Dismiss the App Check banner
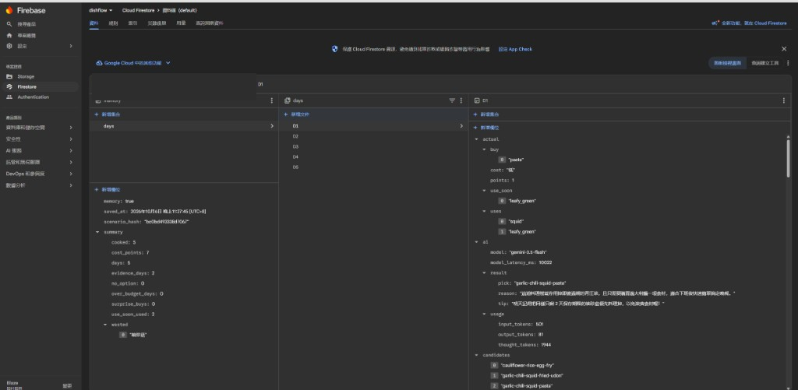798x390 pixels. click(784, 49)
